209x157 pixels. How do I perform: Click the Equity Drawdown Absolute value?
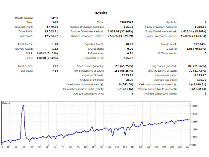tap(200, 27)
